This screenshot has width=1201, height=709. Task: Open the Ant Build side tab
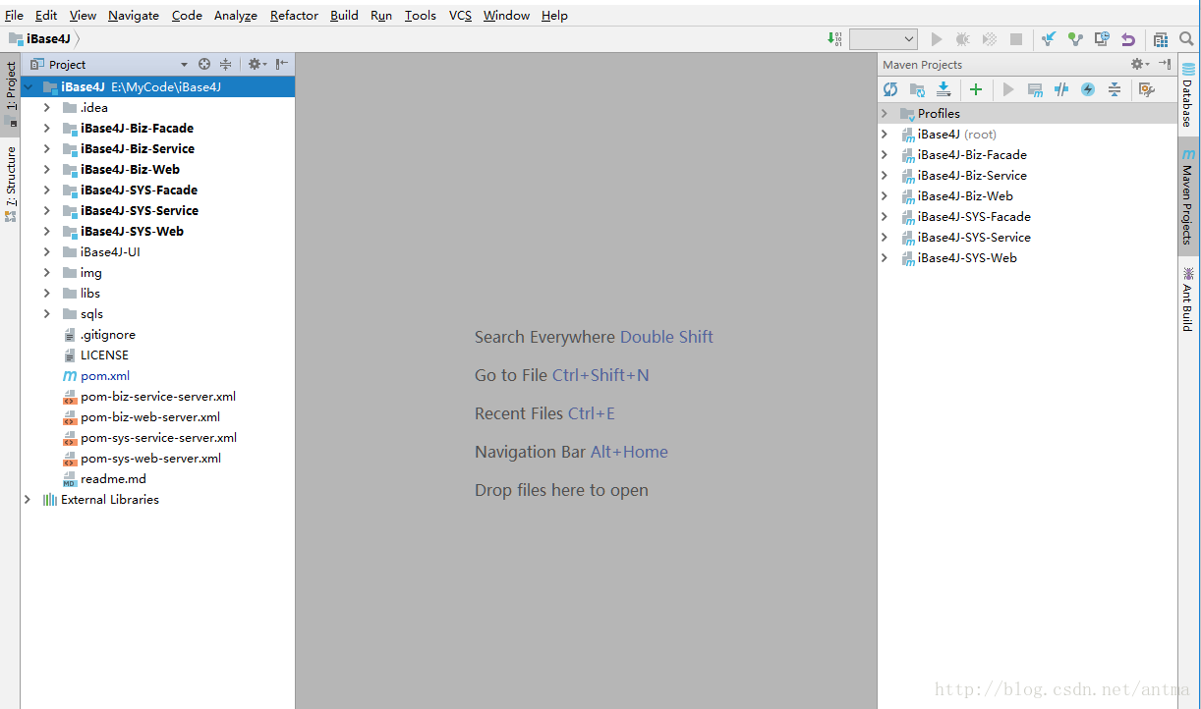[x=1188, y=298]
